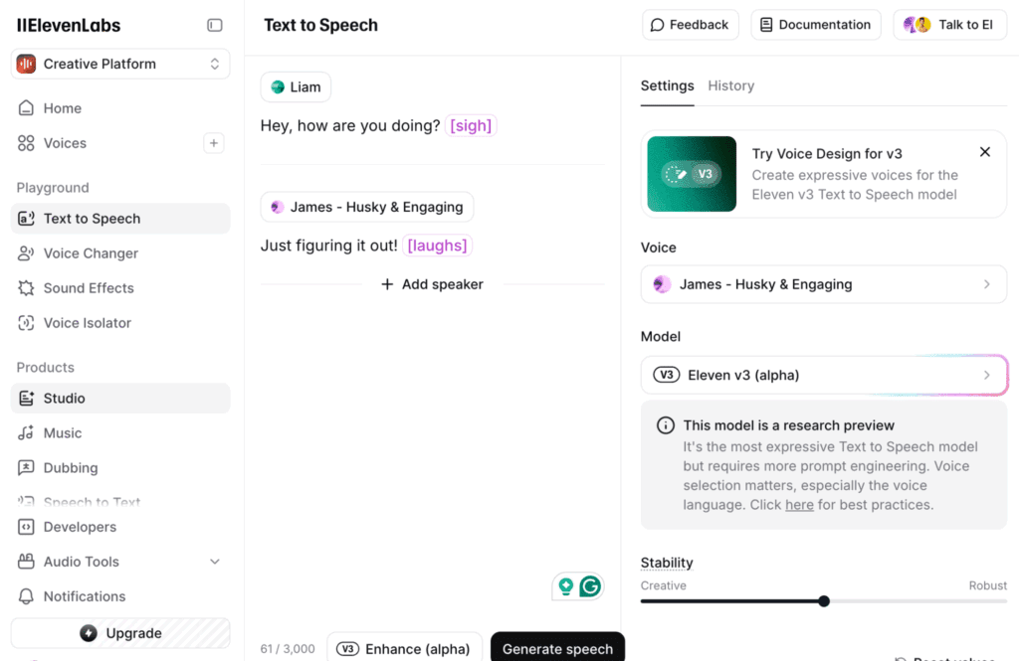Image resolution: width=1019 pixels, height=661 pixels.
Task: Open the Notifications bell item
Action: (x=85, y=596)
